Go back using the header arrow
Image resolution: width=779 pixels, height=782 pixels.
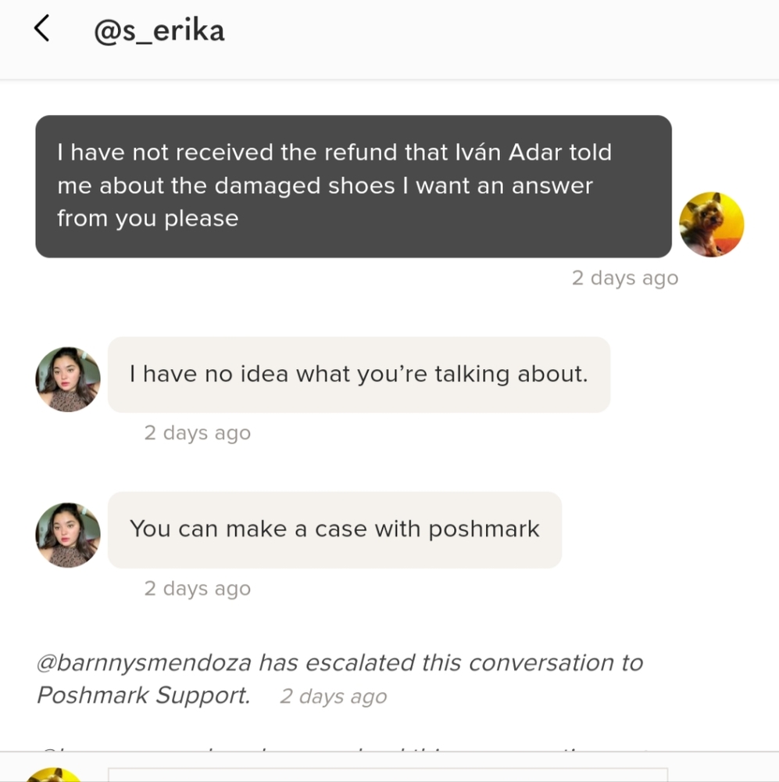tap(42, 28)
